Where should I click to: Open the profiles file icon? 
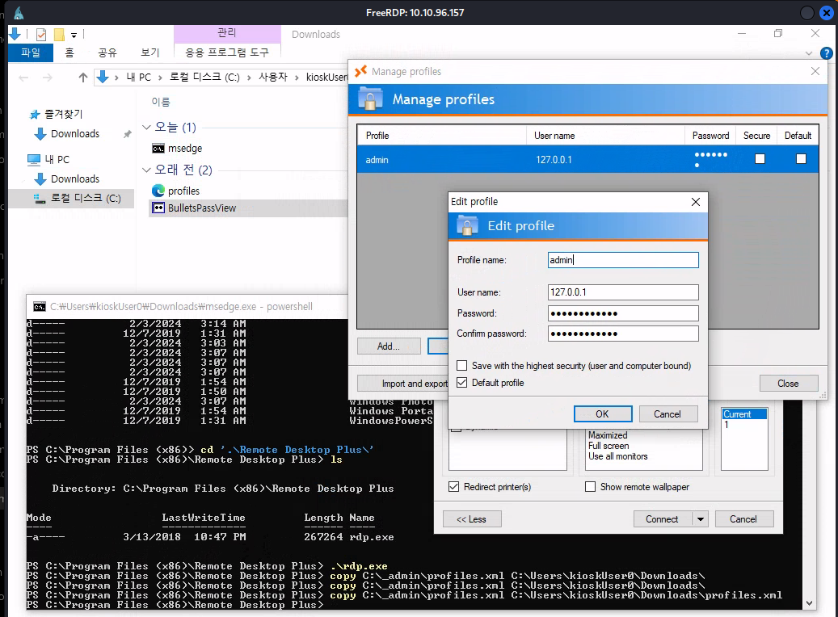[158, 191]
